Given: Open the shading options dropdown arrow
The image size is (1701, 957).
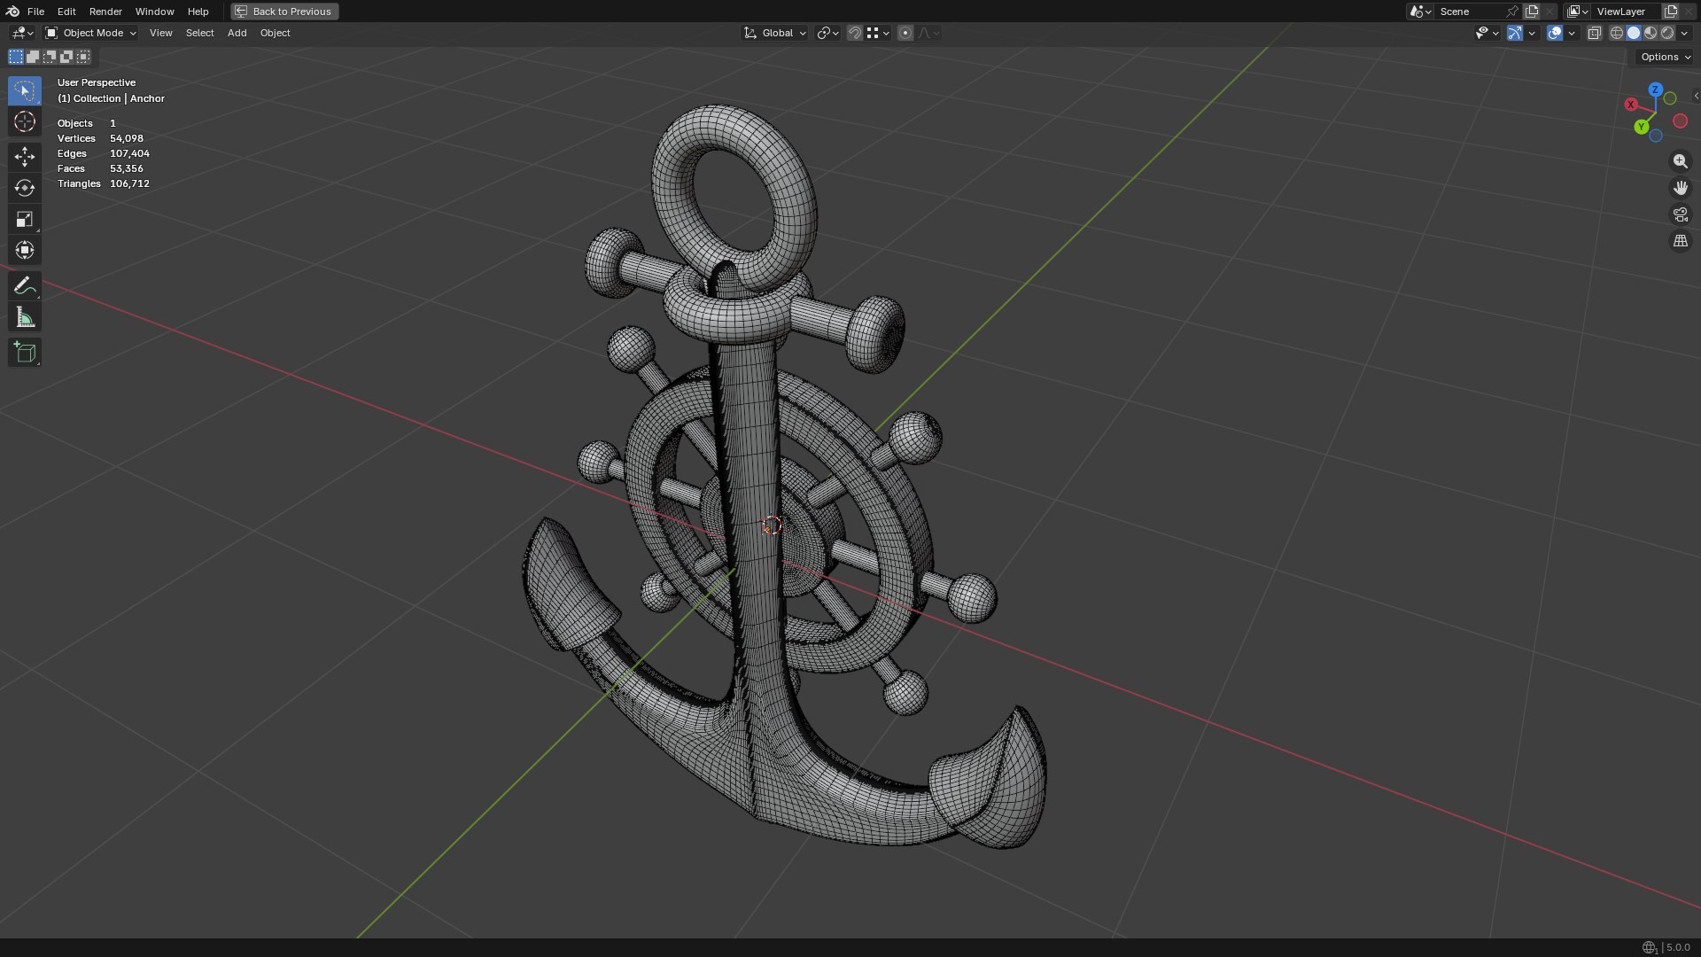Looking at the screenshot, I should [1684, 33].
